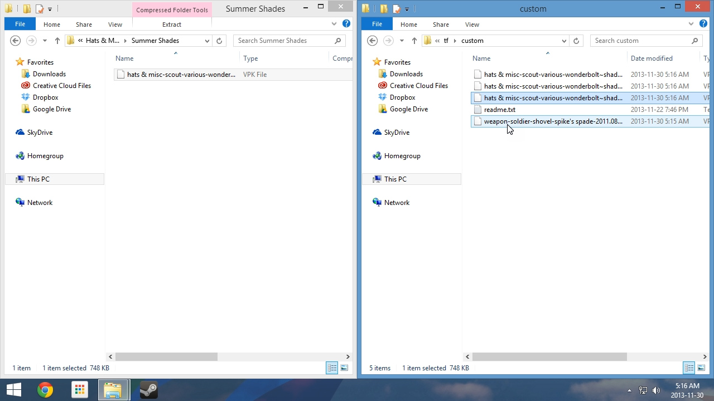Image resolution: width=714 pixels, height=401 pixels.
Task: Click the 'tf' breadcrumb in address bar
Action: click(x=446, y=41)
